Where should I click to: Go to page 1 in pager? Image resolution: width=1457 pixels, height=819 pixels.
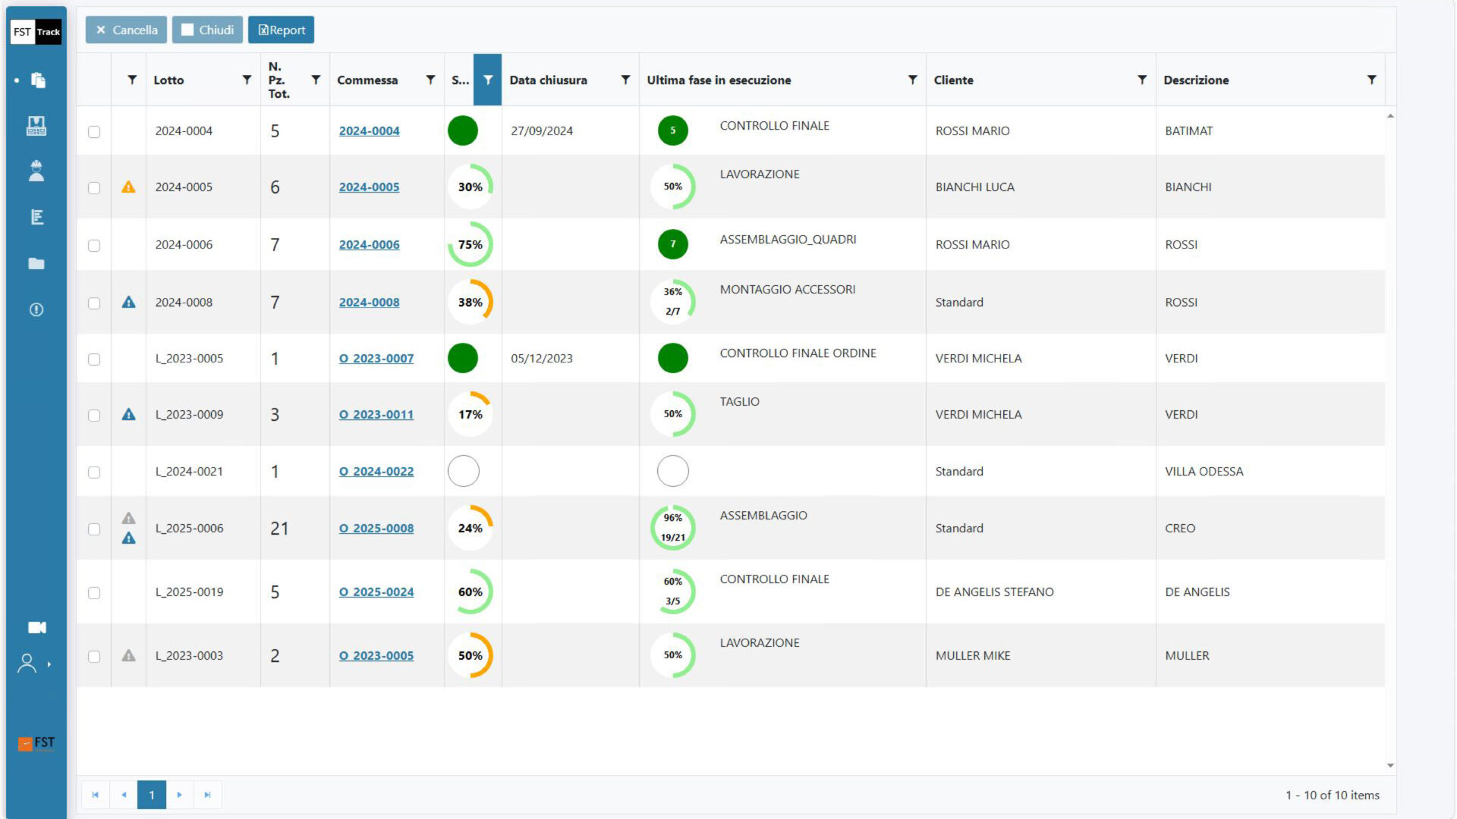[152, 795]
